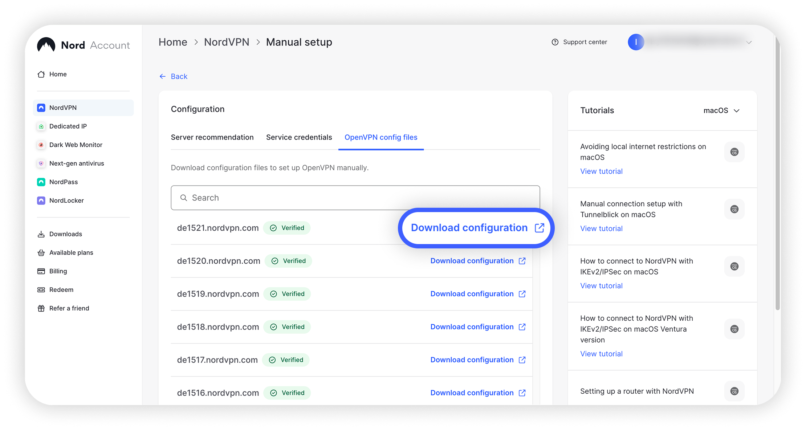View tutorial for avoiding local internet restrictions
This screenshot has width=806, height=430.
coord(601,171)
